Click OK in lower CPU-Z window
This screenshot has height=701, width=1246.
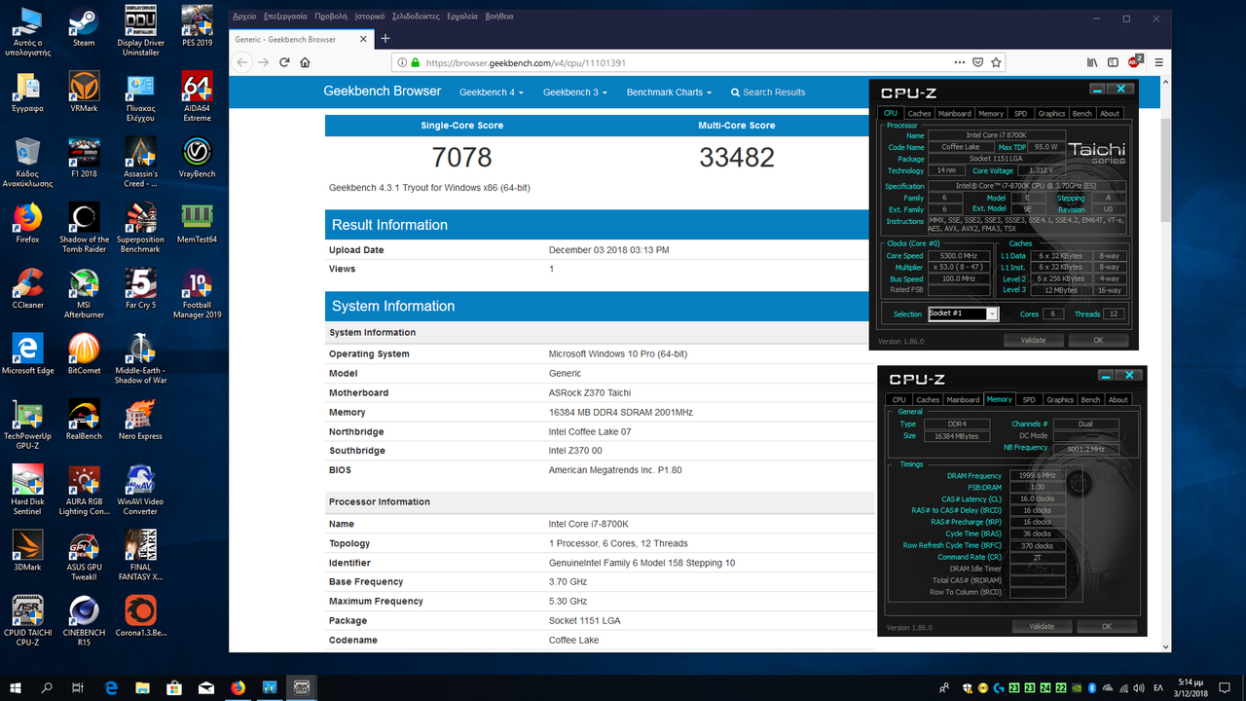[x=1107, y=627]
